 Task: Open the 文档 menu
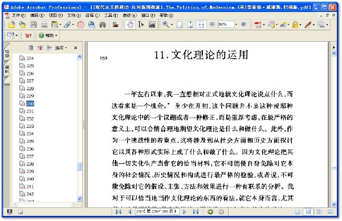pyautogui.click(x=74, y=15)
